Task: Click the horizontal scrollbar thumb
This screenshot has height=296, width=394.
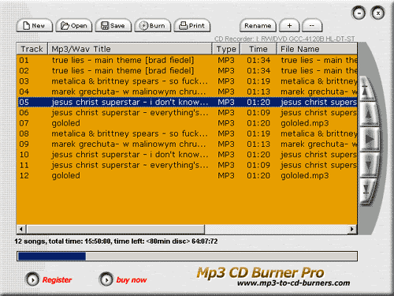Action: click(x=116, y=229)
